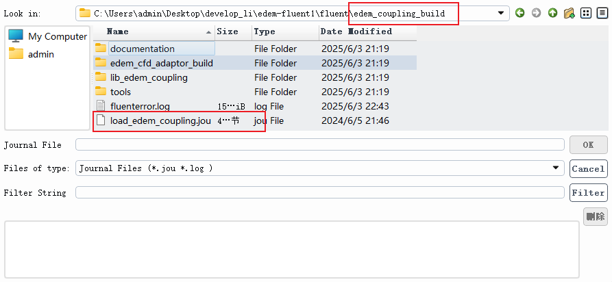Click the Cancel button
This screenshot has width=612, height=282.
588,169
